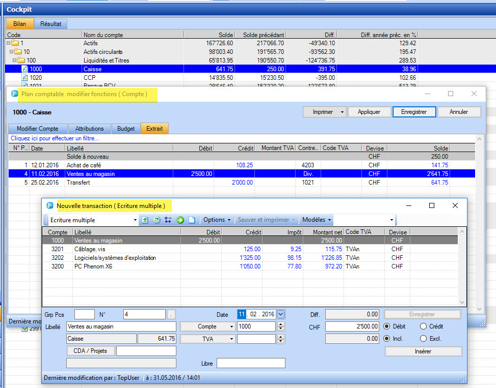
Task: Open the Ecriture multiple type dropdown
Action: pos(135,220)
